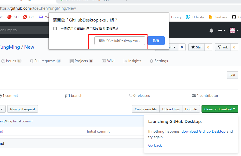Screen dimensions: 241x156
Task: Open the Projects tab
Action: pyautogui.click(x=81, y=61)
